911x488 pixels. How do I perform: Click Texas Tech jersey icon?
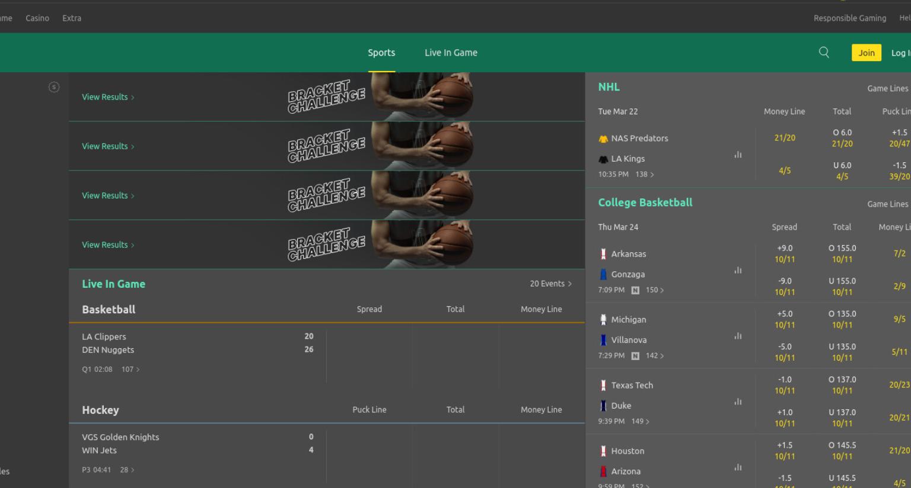click(603, 386)
